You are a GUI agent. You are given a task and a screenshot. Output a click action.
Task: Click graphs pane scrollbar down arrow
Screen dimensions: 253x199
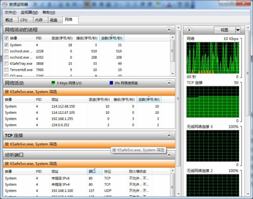[x=248, y=194]
